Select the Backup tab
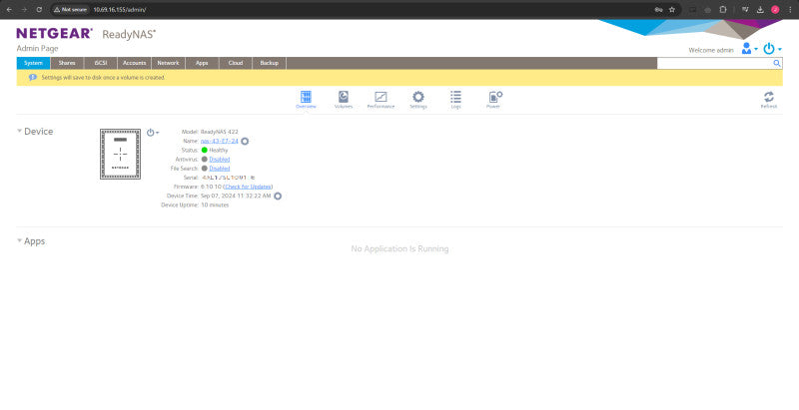Viewport: 799px width, 410px height. pos(269,63)
